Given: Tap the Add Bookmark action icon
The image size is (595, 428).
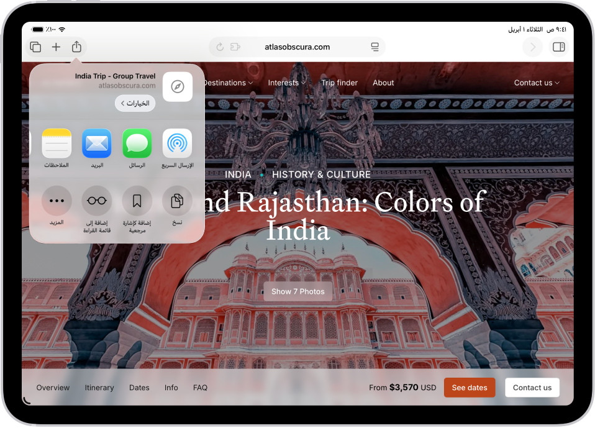Looking at the screenshot, I should 137,201.
